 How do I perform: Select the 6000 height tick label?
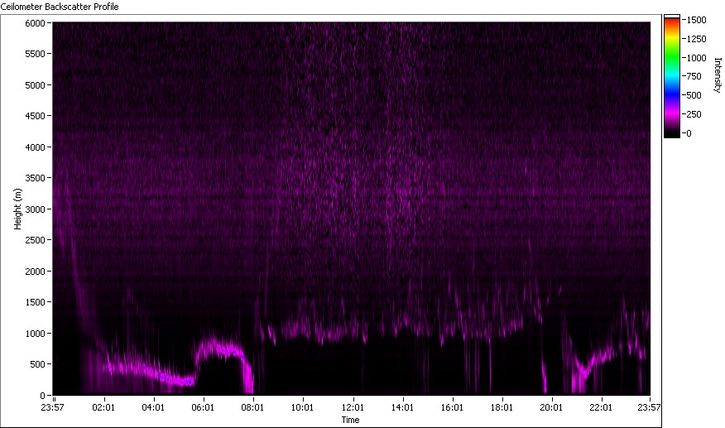point(35,23)
